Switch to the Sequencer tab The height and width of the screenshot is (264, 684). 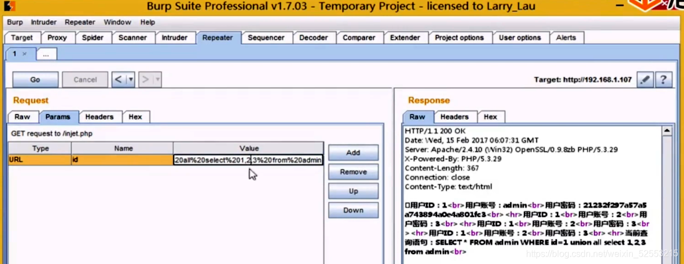point(266,38)
